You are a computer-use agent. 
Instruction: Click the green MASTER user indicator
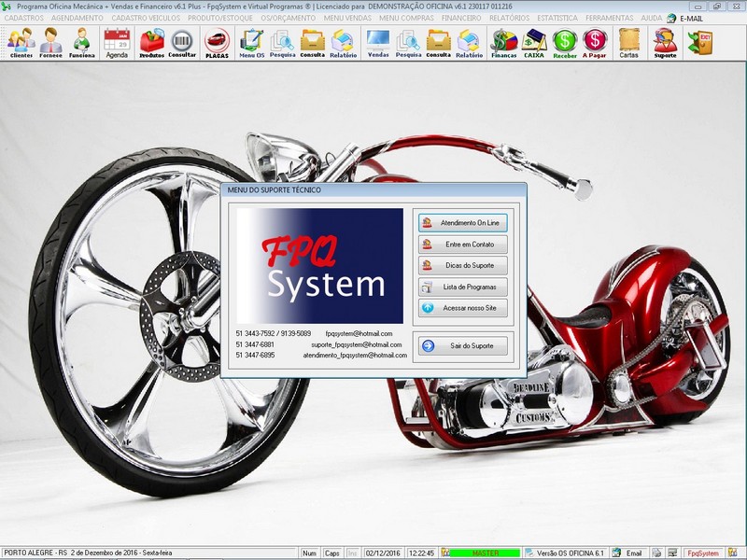point(485,553)
